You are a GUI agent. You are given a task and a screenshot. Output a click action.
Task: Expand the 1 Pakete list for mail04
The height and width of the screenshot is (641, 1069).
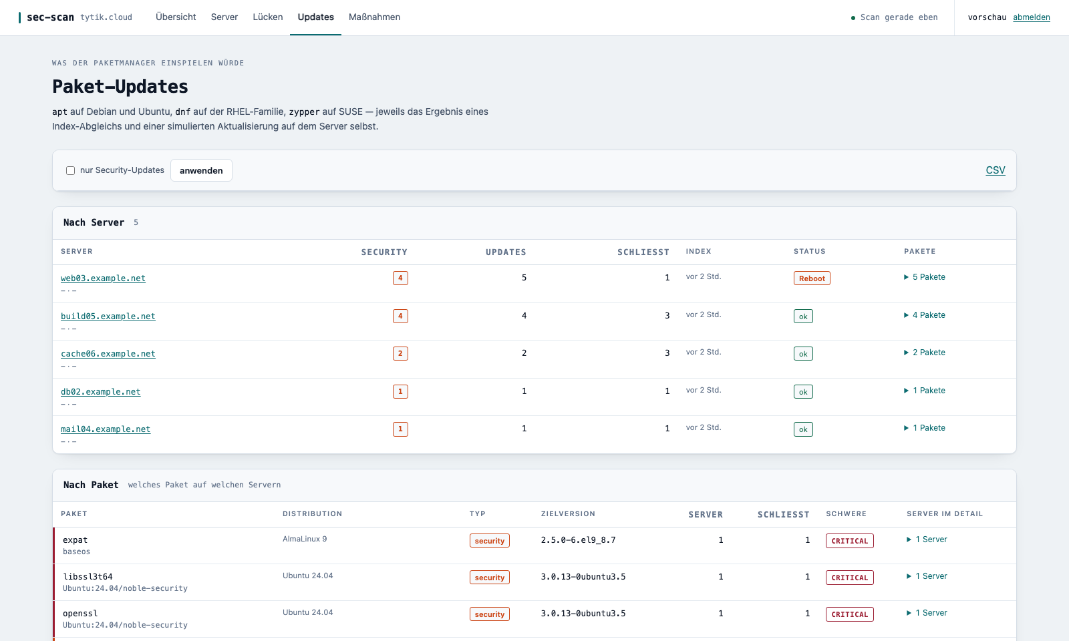(925, 428)
